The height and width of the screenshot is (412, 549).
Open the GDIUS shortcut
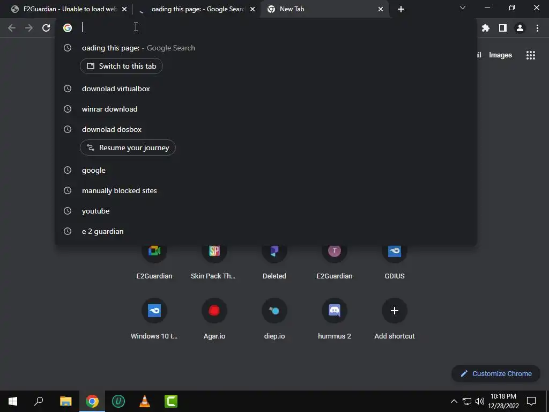point(395,259)
